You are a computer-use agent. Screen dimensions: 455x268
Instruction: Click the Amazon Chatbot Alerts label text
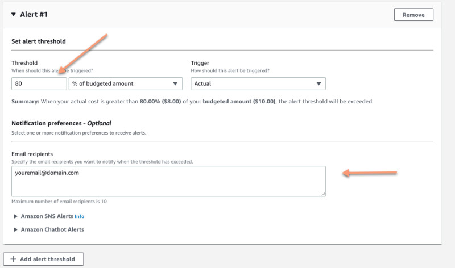click(52, 229)
